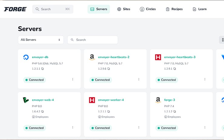The image size is (224, 140).
Task: Open the envoyer-heartbeats-2 server link
Action: pyautogui.click(x=114, y=57)
